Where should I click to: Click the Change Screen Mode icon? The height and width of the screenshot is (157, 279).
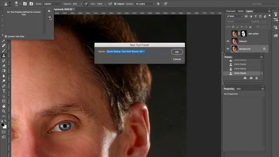click(3, 137)
